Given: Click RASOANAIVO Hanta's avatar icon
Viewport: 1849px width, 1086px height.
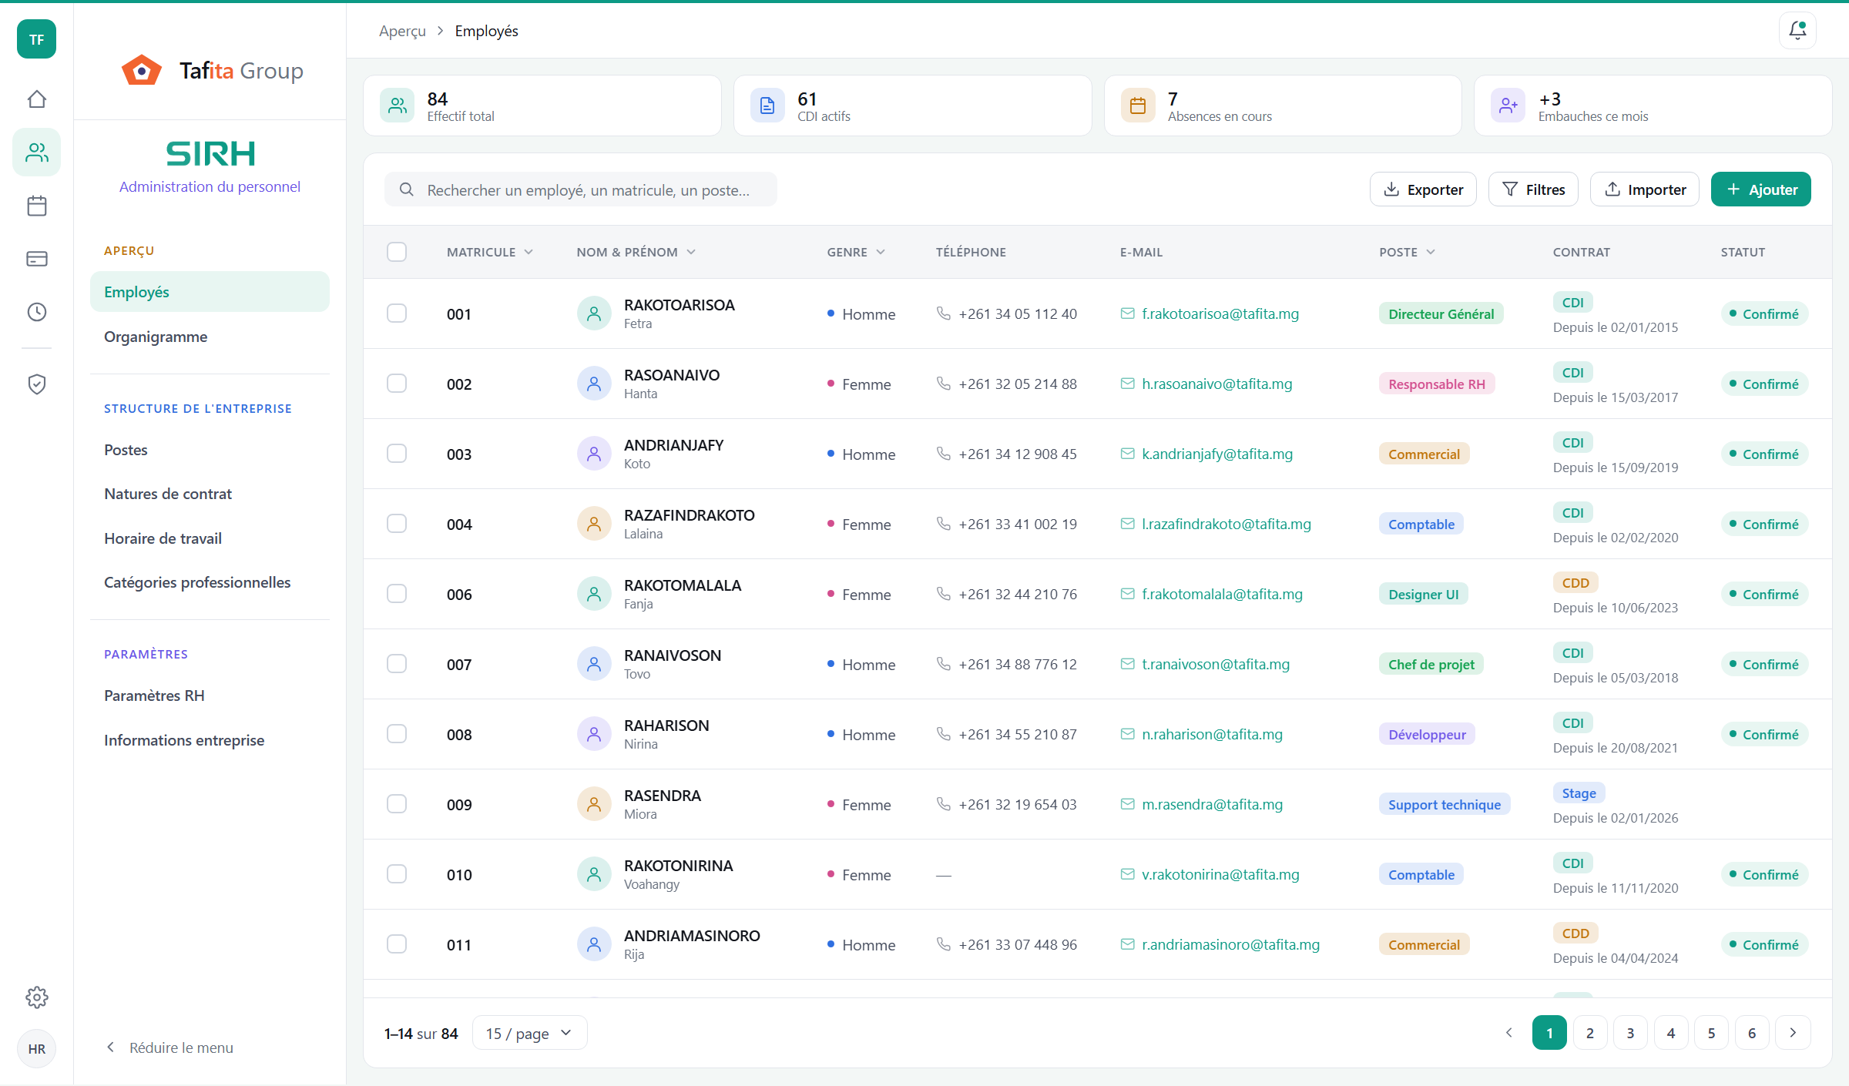Looking at the screenshot, I should 594,384.
